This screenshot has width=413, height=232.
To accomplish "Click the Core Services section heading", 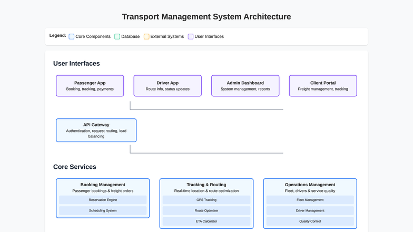I will pyautogui.click(x=75, y=167).
